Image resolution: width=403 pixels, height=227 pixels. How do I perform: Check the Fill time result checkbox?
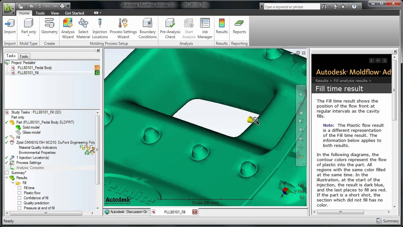[20, 188]
